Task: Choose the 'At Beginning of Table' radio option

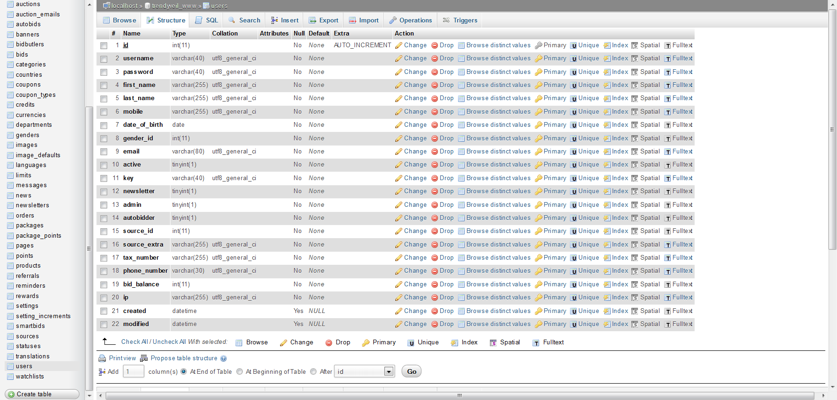Action: pos(239,371)
